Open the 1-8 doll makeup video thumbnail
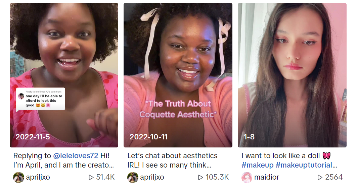Image resolution: width=357 pixels, height=190 pixels. click(x=292, y=75)
